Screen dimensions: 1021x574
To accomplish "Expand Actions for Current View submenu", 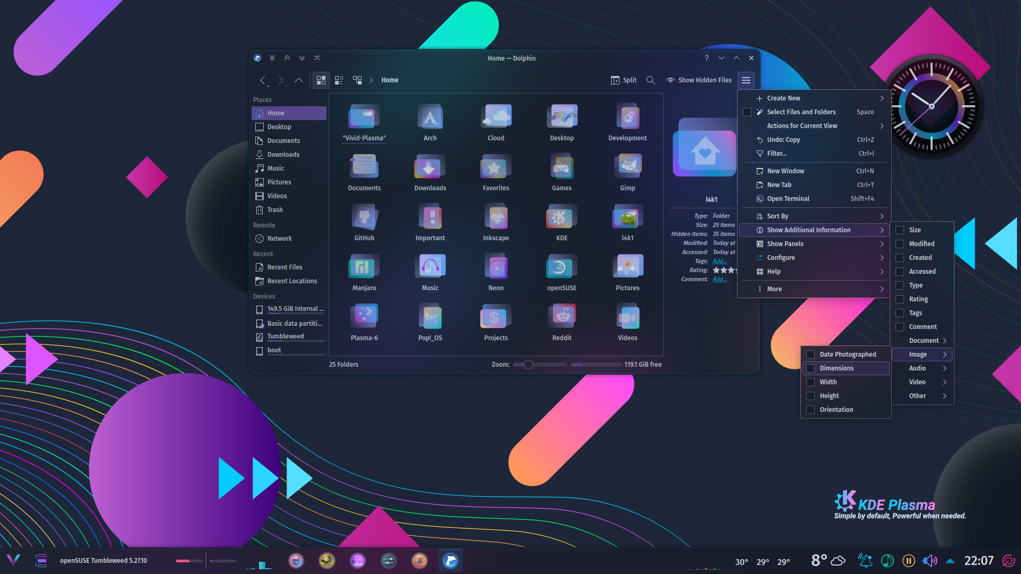I will (x=814, y=126).
